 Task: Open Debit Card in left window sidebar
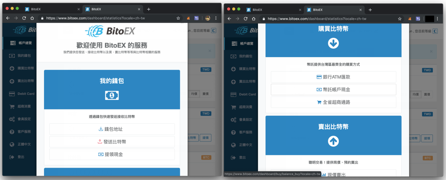pyautogui.click(x=19, y=94)
